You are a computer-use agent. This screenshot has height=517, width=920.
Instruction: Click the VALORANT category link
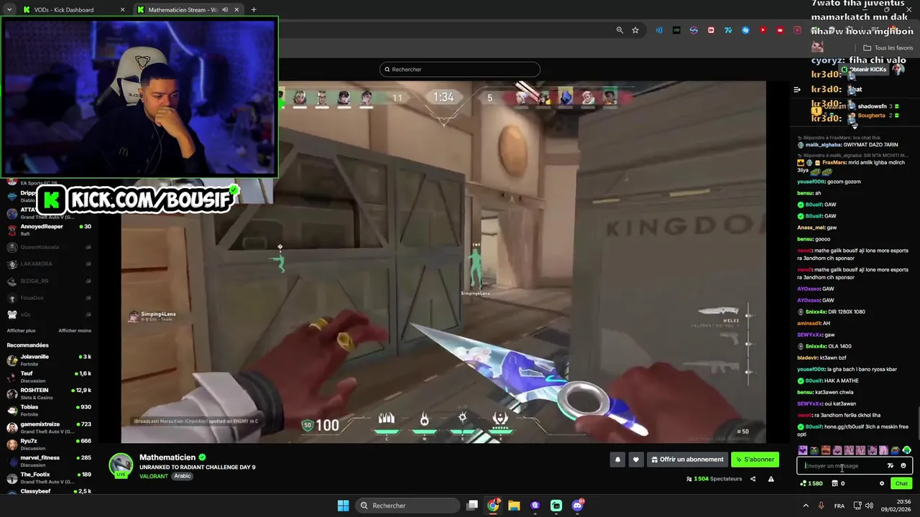click(x=154, y=476)
